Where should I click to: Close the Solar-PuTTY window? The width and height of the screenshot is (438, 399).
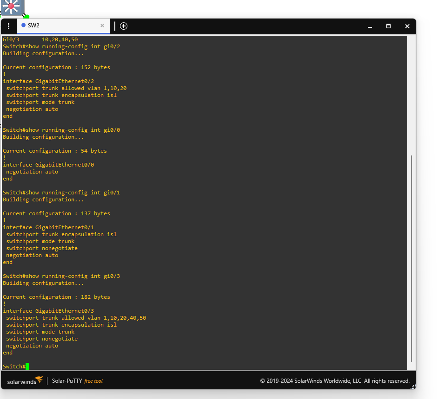407,26
